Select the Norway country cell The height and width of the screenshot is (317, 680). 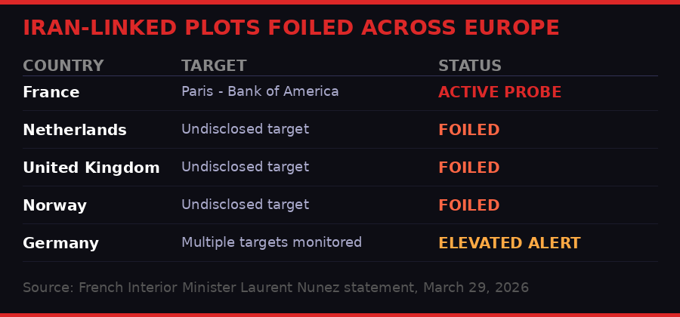click(54, 205)
